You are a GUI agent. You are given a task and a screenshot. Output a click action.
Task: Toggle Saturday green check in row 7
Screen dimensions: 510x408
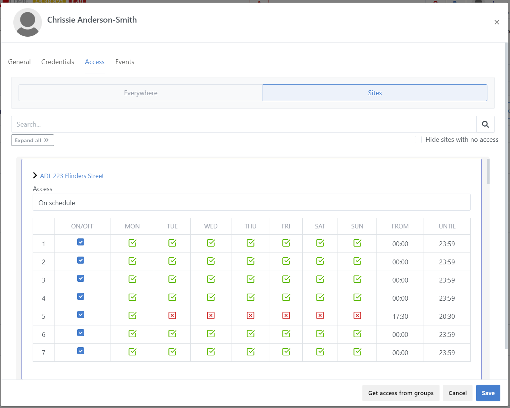pos(320,352)
